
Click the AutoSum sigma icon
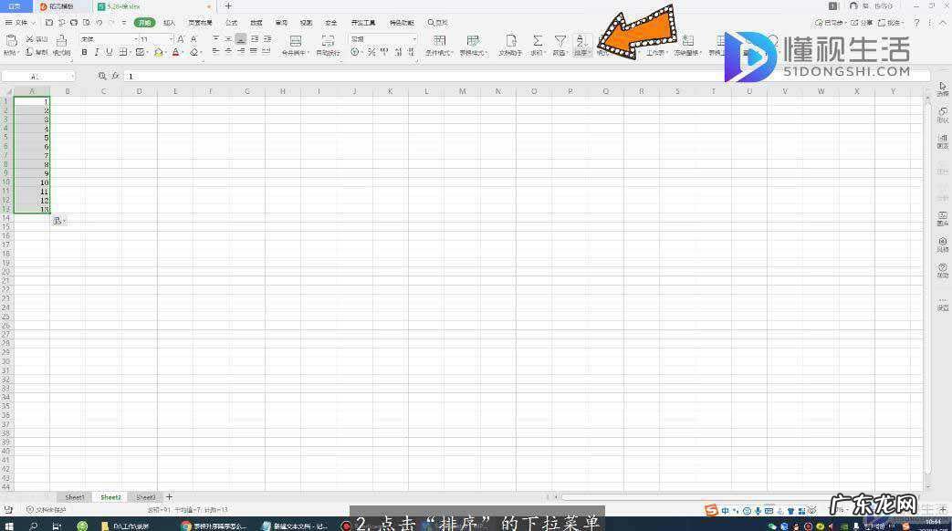tap(538, 42)
